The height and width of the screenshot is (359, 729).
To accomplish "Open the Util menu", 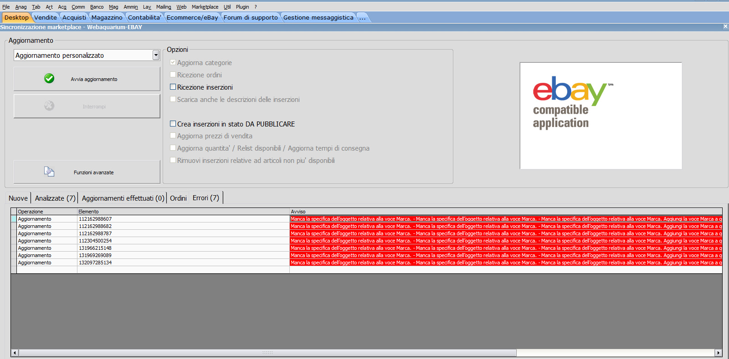I will [x=227, y=7].
